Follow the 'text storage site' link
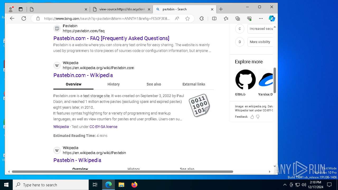Image resolution: width=338 pixels, height=190 pixels. tap(96, 96)
